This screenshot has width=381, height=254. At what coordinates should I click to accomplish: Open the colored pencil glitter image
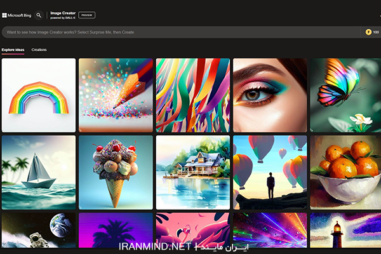point(116,95)
